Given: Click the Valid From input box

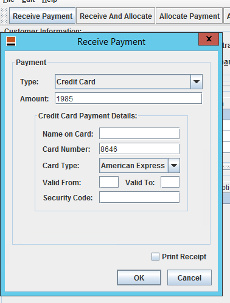Looking at the screenshot, I should pyautogui.click(x=109, y=182).
